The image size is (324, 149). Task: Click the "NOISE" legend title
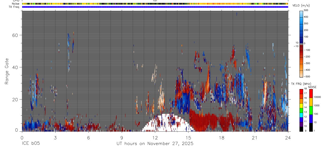[x=312, y=87]
